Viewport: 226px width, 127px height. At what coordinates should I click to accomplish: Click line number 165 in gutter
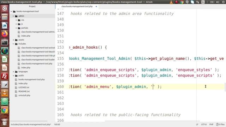point(60,115)
